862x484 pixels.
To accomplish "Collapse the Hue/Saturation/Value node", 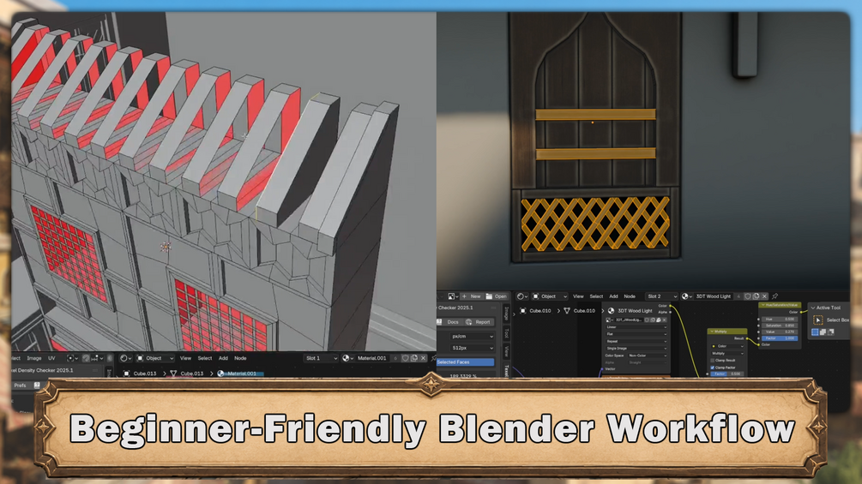I will pos(763,305).
